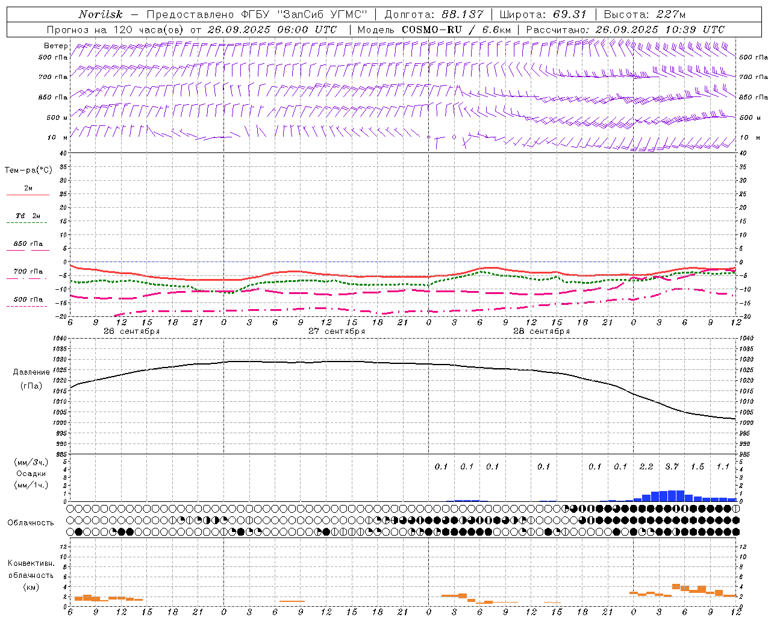
Task: Click the 700 гПа entry in the temperature legend
Action: 28,272
